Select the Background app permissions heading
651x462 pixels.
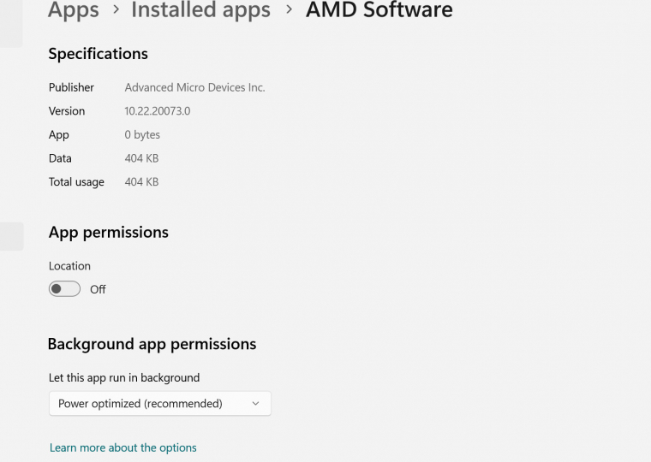pyautogui.click(x=152, y=344)
